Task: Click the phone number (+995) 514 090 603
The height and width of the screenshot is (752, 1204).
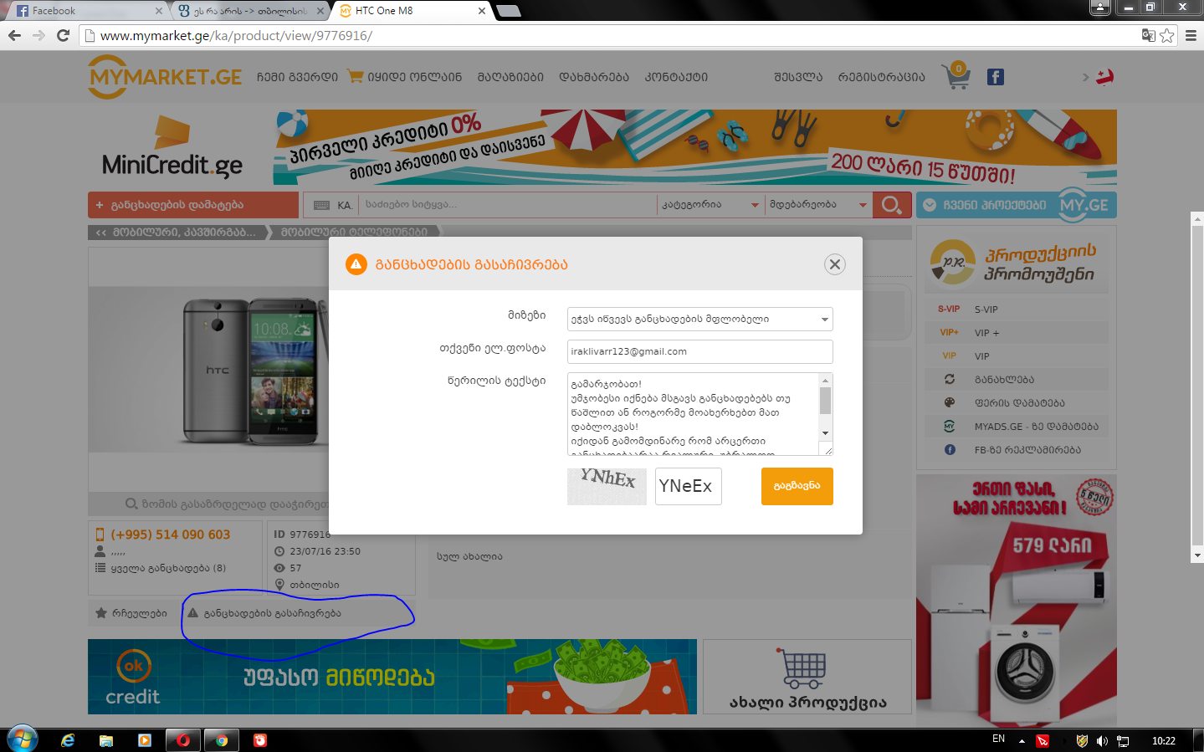Action: (x=171, y=535)
